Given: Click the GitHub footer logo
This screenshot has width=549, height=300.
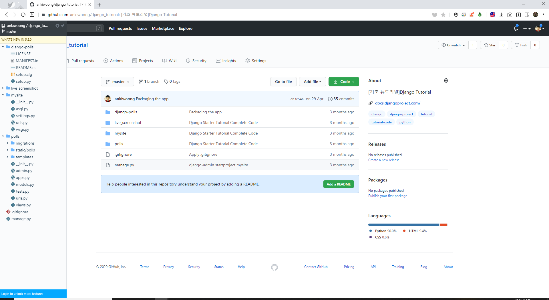Looking at the screenshot, I should [x=274, y=267].
